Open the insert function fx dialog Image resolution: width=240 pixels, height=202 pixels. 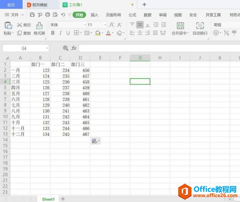coord(74,48)
